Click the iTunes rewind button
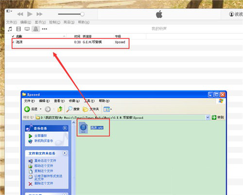This screenshot has width=243, height=195. tap(20, 14)
